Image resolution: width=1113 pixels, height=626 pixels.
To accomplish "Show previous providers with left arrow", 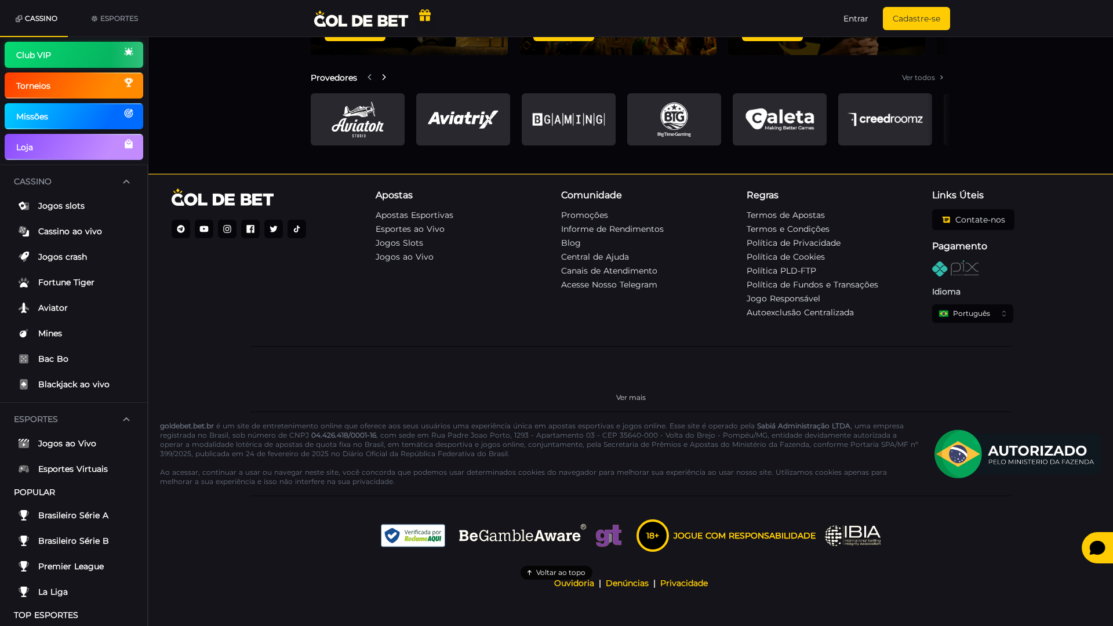I will coord(369,77).
